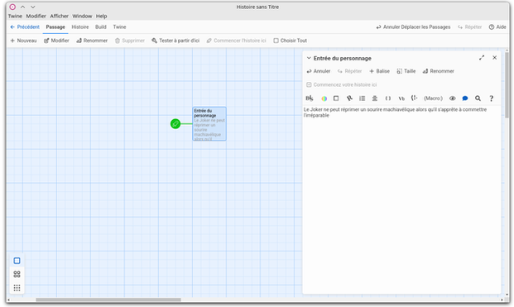Click Commencer l'histoire ici
The image size is (514, 307).
[236, 41]
